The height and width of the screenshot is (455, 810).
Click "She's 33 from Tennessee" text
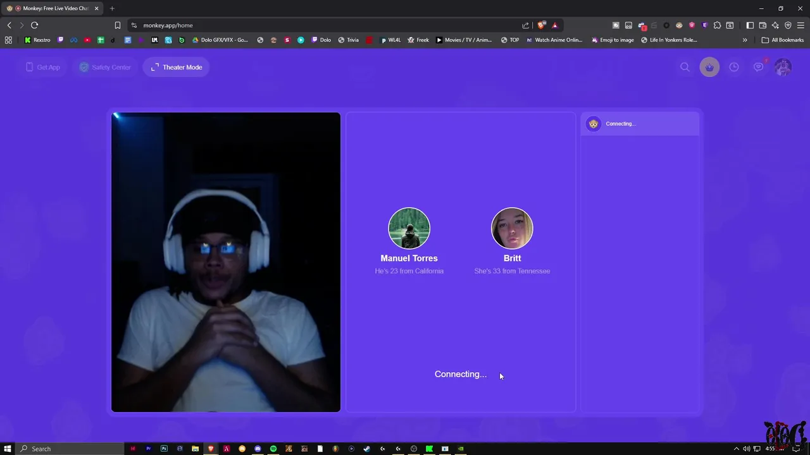(x=512, y=271)
